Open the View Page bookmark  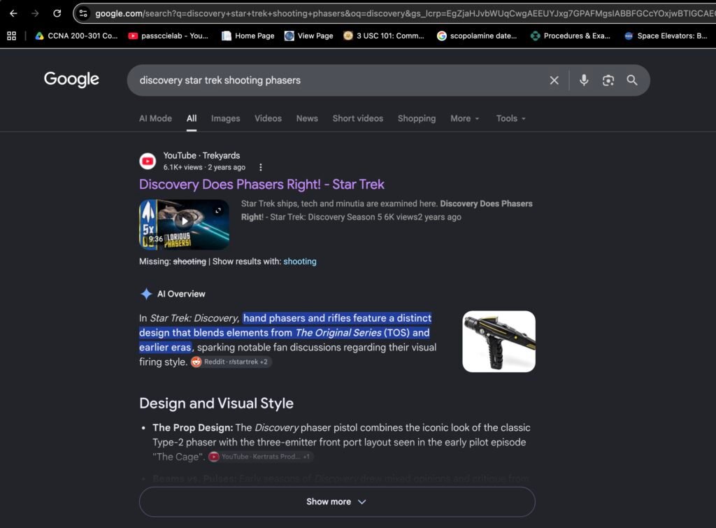[x=308, y=36]
